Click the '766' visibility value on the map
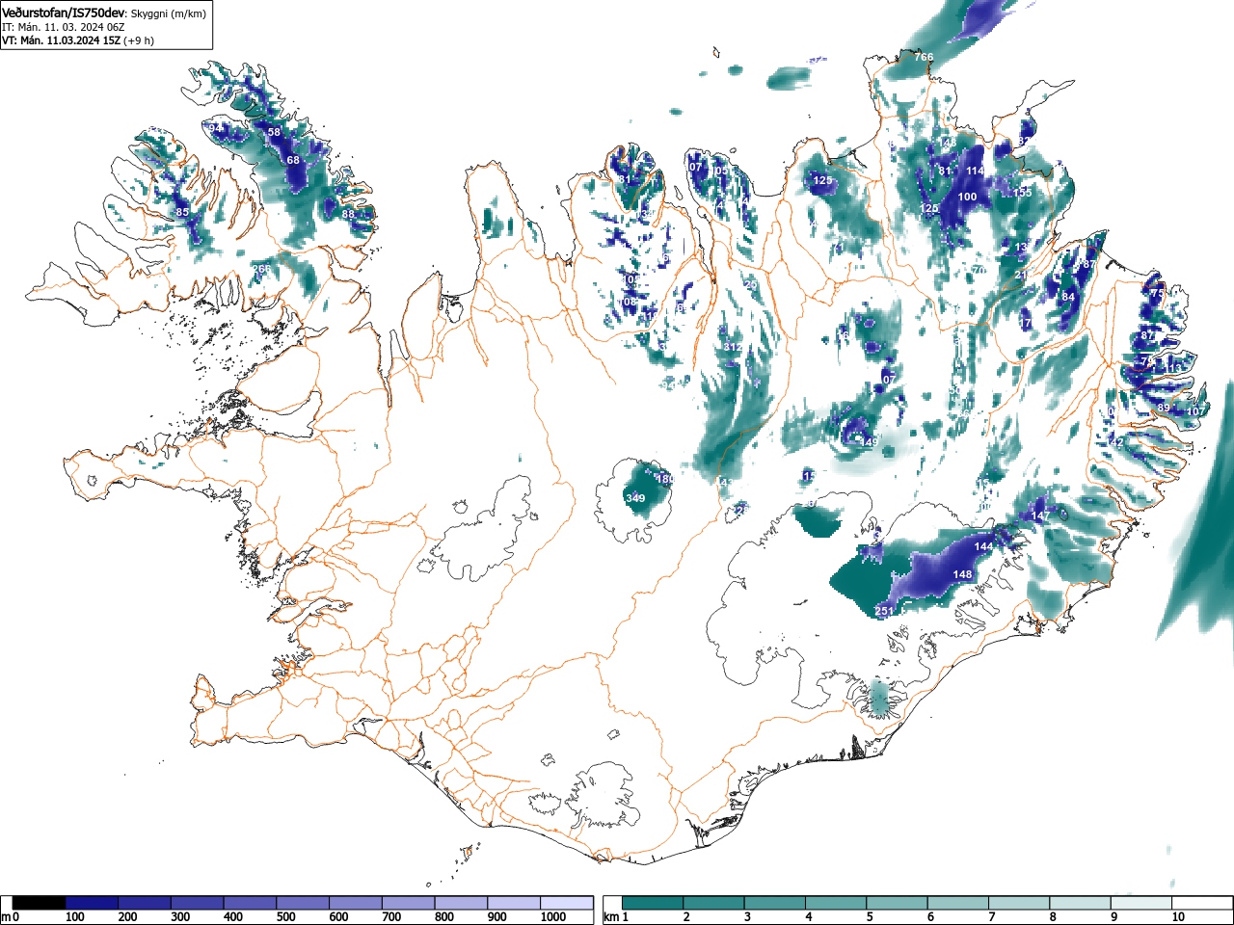1234x925 pixels. coord(924,57)
